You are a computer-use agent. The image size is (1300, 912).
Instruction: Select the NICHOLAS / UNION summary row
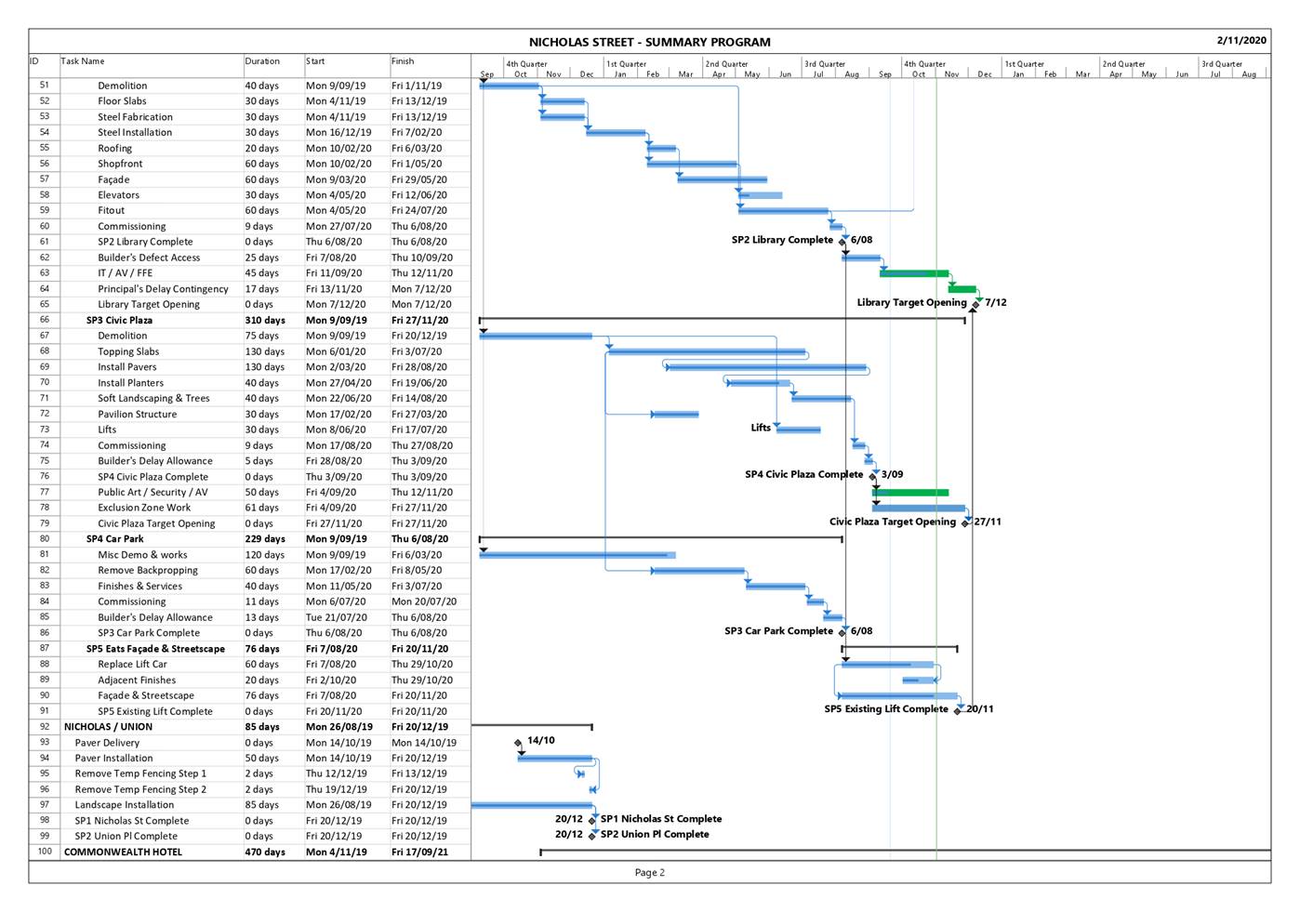point(108,727)
